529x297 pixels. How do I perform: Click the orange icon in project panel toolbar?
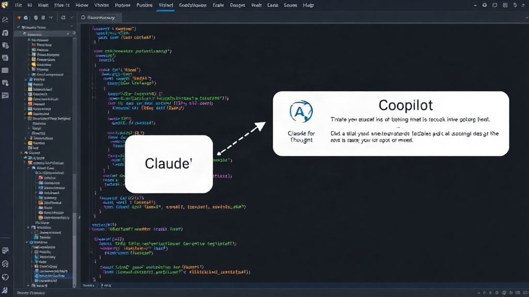click(19, 18)
